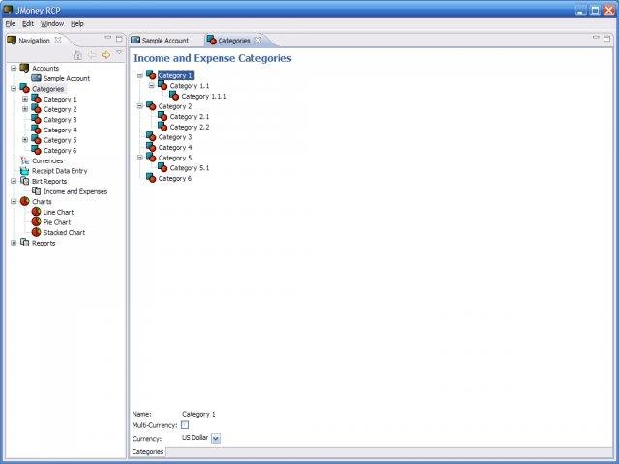Click the JMoney RCP title bar icon
Viewport: 619px width, 464px height.
[x=8, y=9]
